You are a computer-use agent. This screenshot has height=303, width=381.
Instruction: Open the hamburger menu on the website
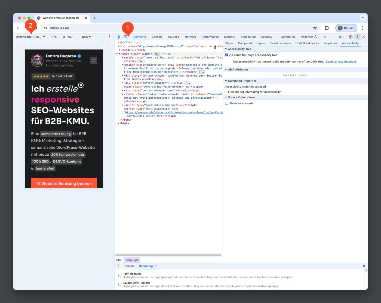pos(94,60)
